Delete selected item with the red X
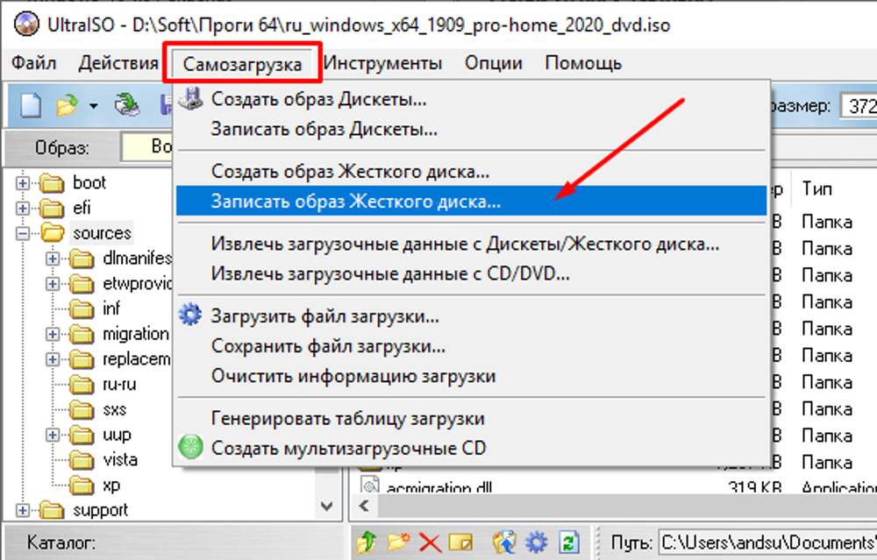The image size is (877, 560). point(428,542)
